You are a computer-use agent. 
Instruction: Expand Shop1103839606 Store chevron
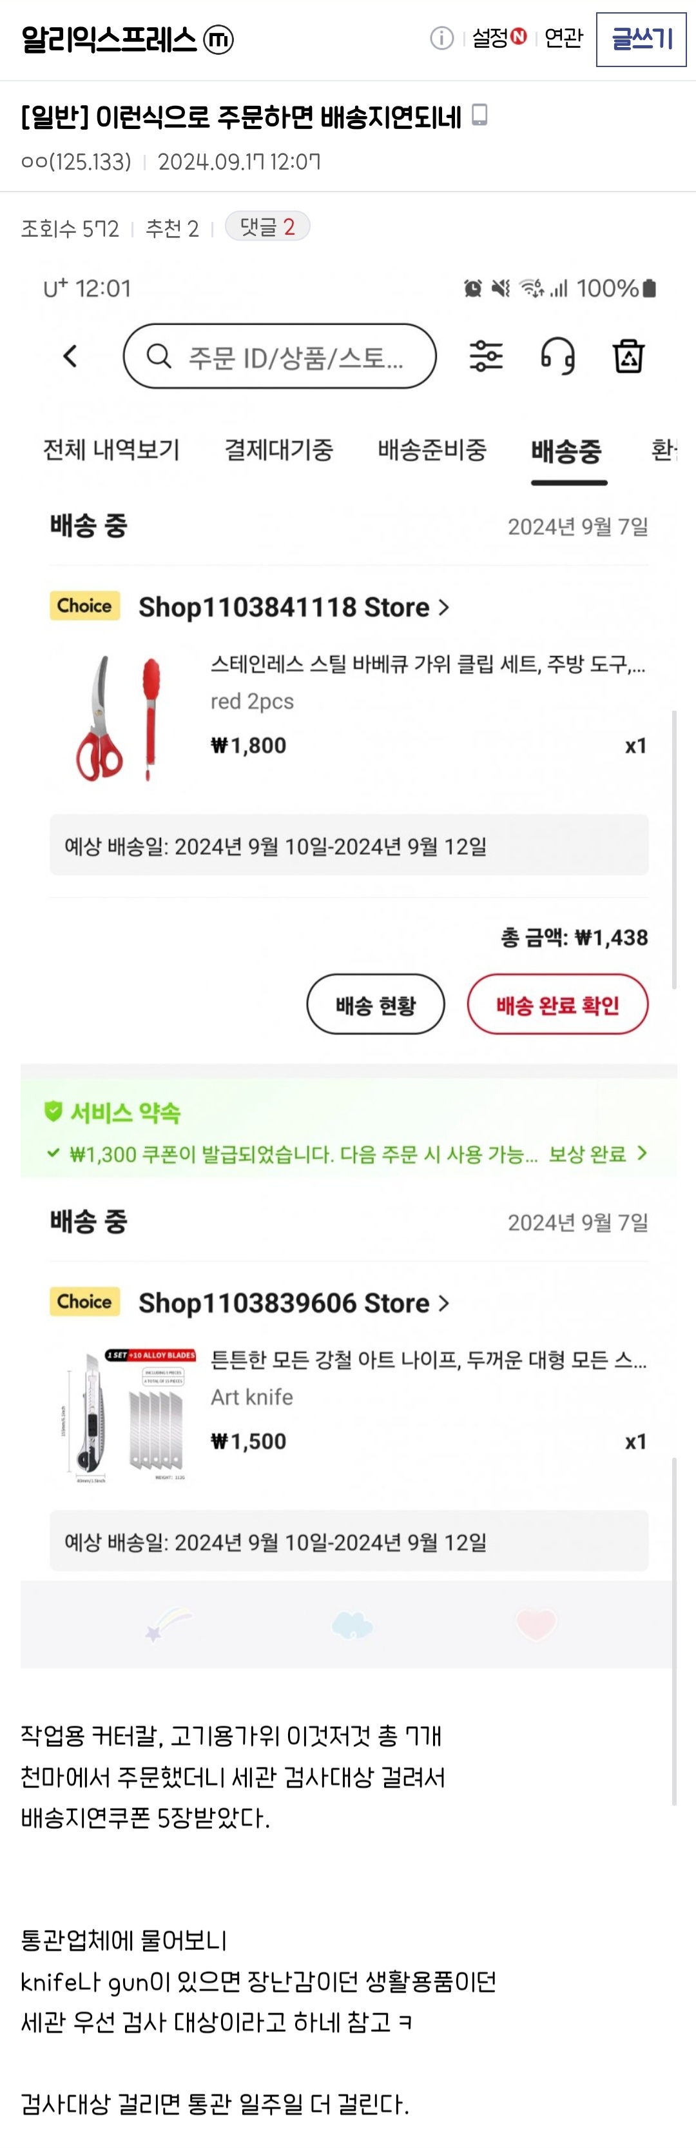pos(443,1303)
